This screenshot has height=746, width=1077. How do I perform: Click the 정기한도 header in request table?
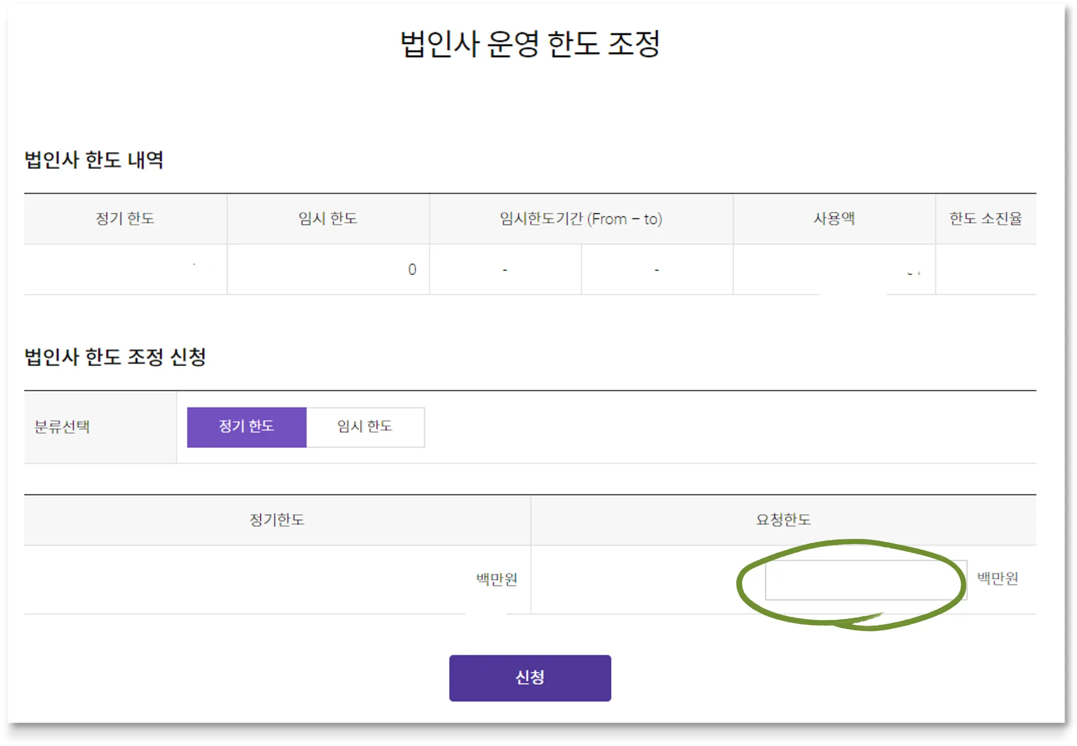pos(277,520)
